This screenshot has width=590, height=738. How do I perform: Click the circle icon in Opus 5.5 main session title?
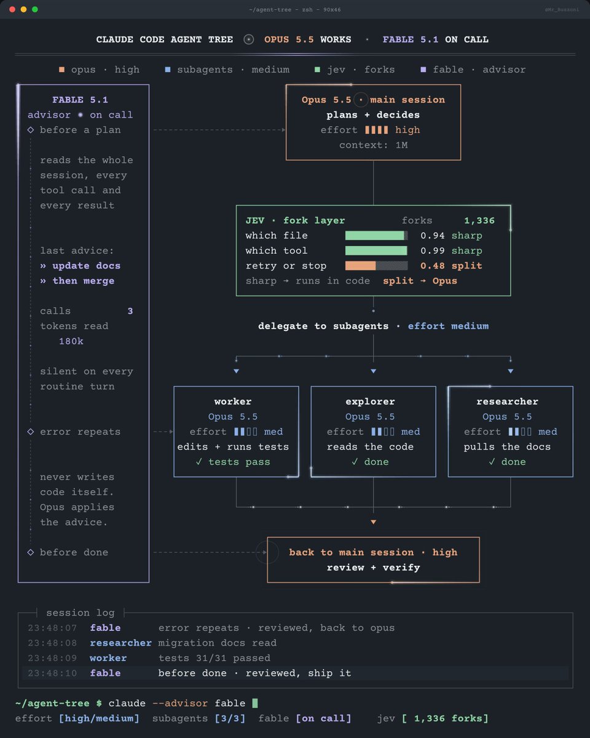click(361, 100)
